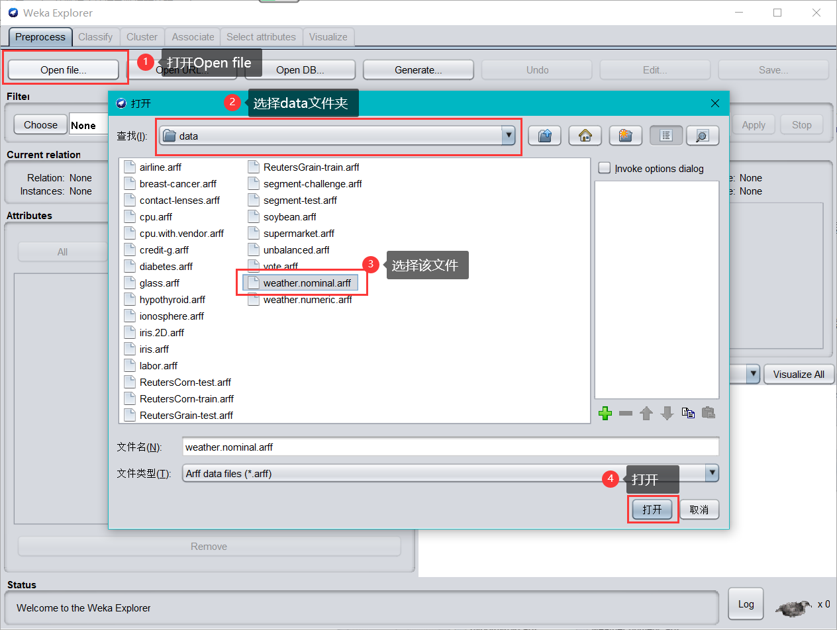Click the 打开 button in the dialog
Image resolution: width=837 pixels, height=630 pixels.
[652, 510]
